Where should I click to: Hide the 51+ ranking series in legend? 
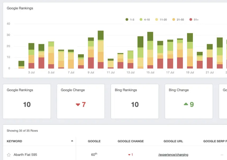(x=194, y=20)
